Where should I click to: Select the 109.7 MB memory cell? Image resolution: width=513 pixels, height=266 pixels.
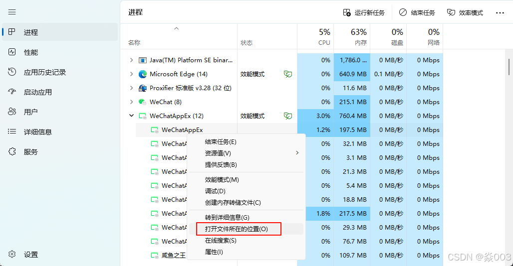coord(352,255)
